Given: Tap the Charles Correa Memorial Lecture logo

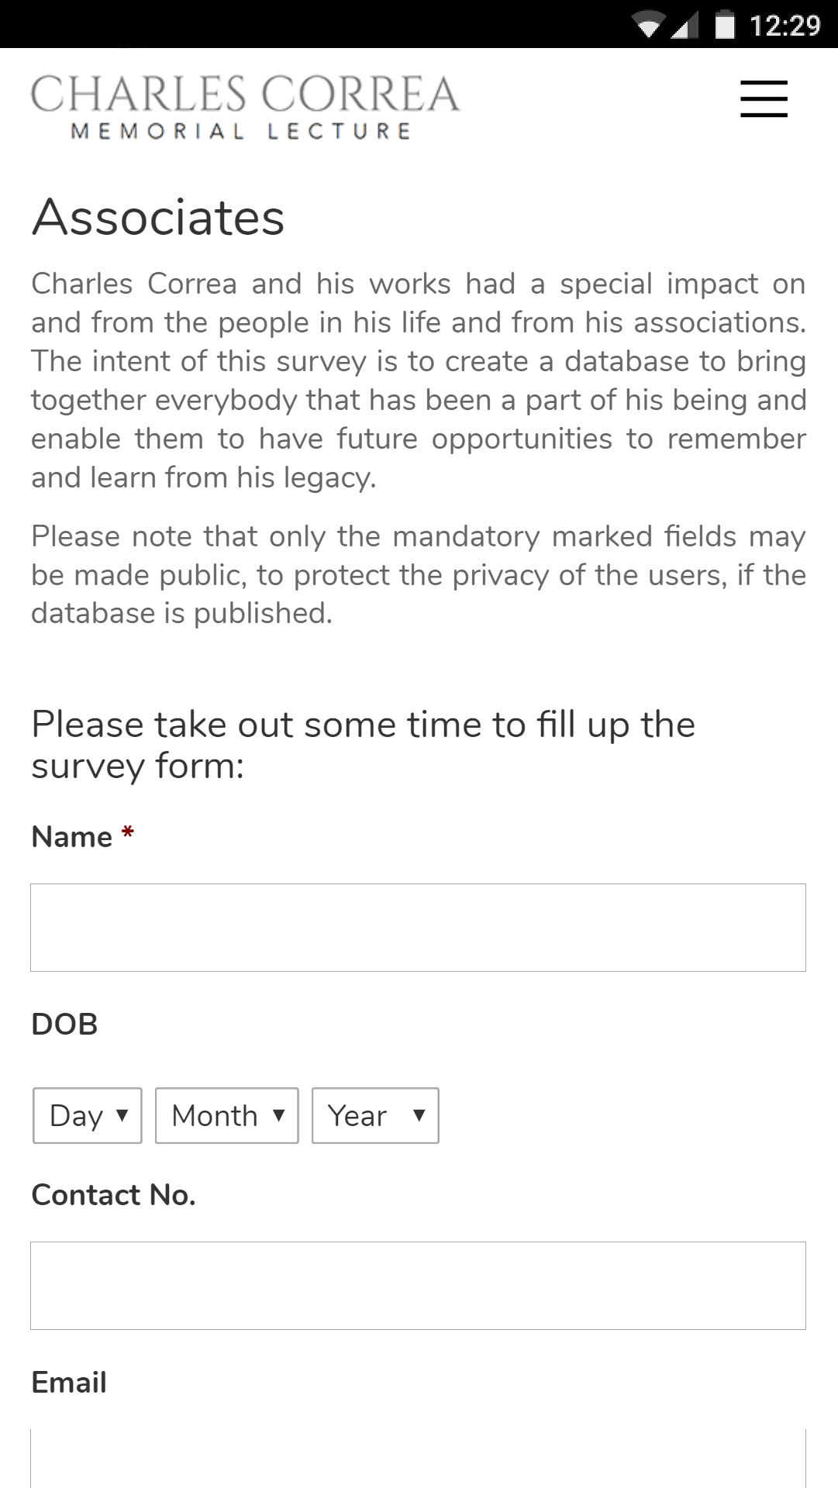Looking at the screenshot, I should pyautogui.click(x=245, y=106).
